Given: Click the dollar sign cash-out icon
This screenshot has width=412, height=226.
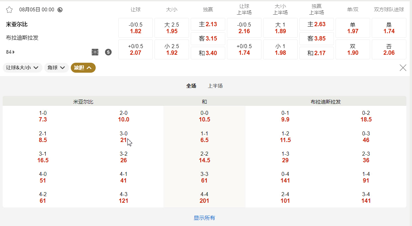Looking at the screenshot, I should pyautogui.click(x=108, y=52).
